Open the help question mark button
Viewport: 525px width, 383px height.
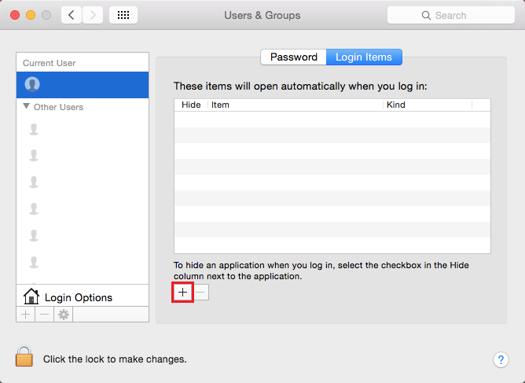pyautogui.click(x=501, y=360)
